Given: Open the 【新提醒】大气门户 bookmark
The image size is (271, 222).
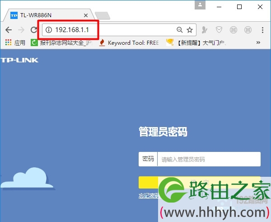Looking at the screenshot, I should [196, 43].
